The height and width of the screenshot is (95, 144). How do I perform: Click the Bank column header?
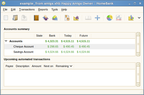coord(52,36)
